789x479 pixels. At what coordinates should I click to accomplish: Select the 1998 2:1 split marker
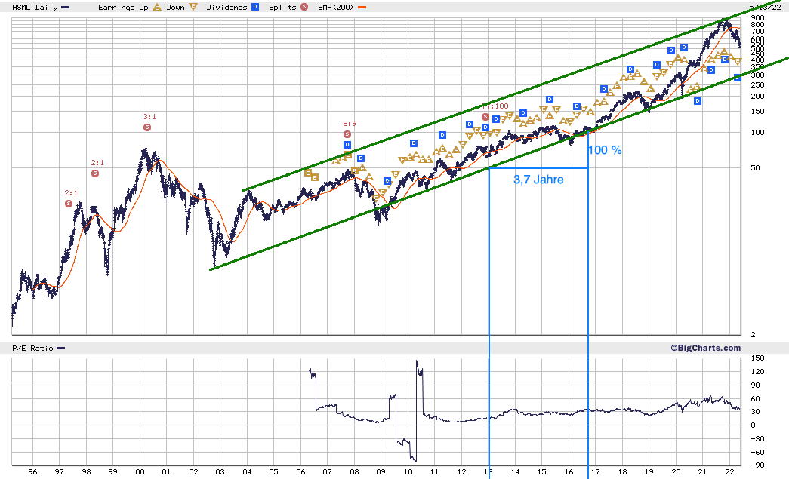tap(95, 173)
